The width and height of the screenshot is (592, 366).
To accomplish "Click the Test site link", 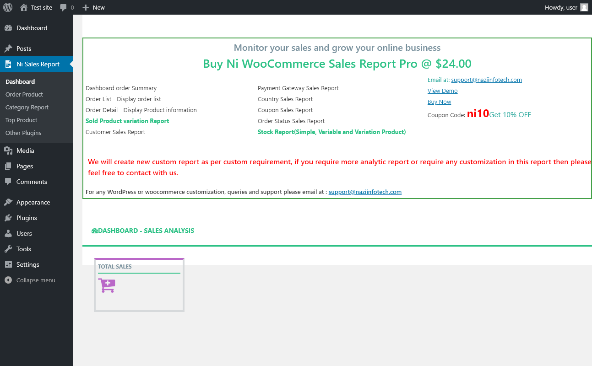I will (x=36, y=7).
